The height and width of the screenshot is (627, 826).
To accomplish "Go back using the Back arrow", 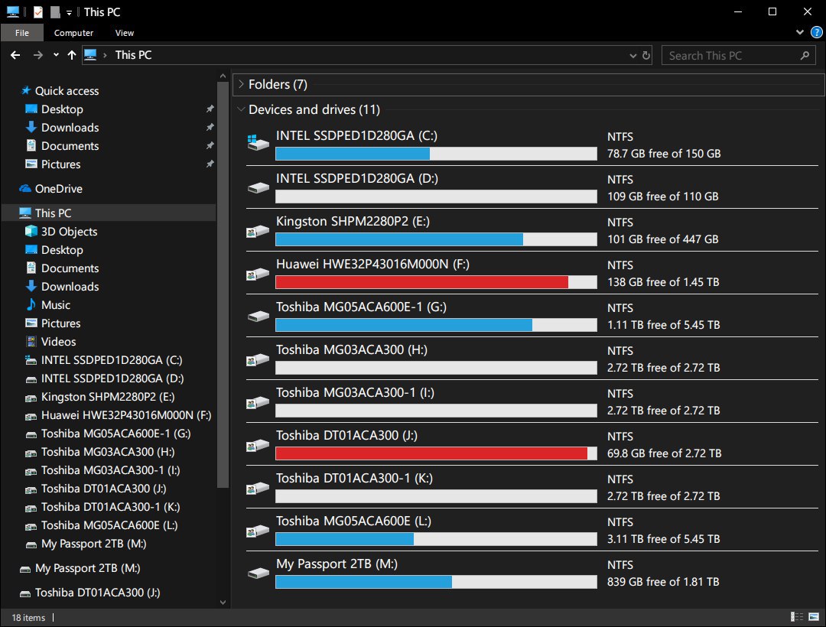I will click(15, 55).
